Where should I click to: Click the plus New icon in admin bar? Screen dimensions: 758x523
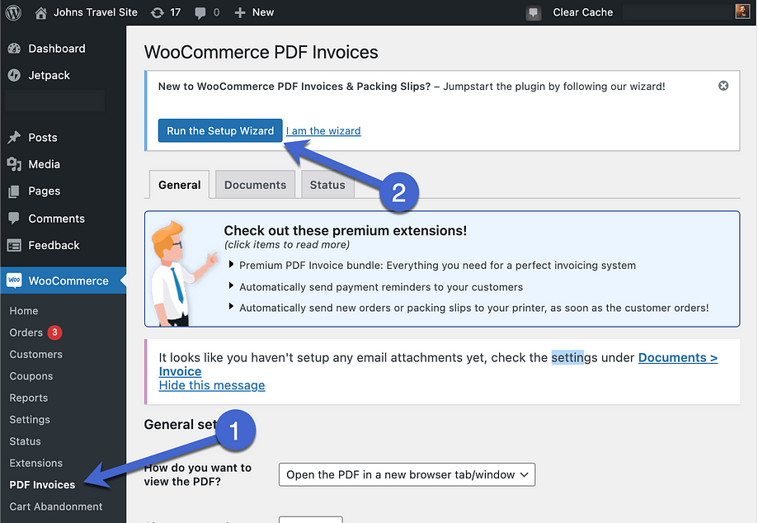[240, 12]
